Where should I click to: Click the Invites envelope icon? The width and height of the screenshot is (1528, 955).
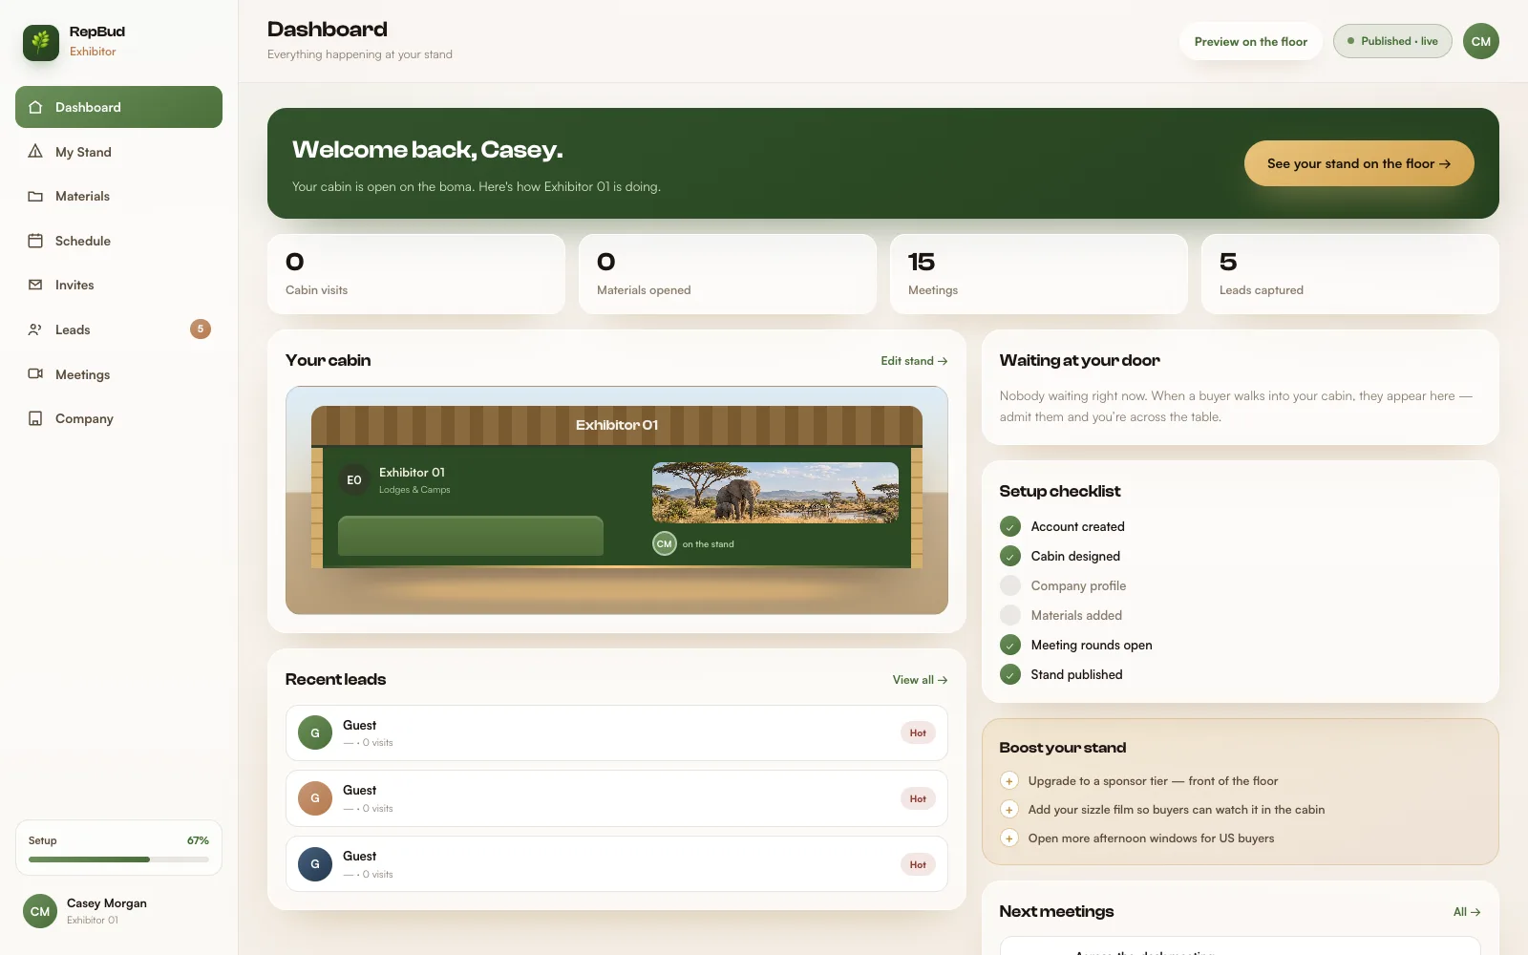pyautogui.click(x=35, y=285)
